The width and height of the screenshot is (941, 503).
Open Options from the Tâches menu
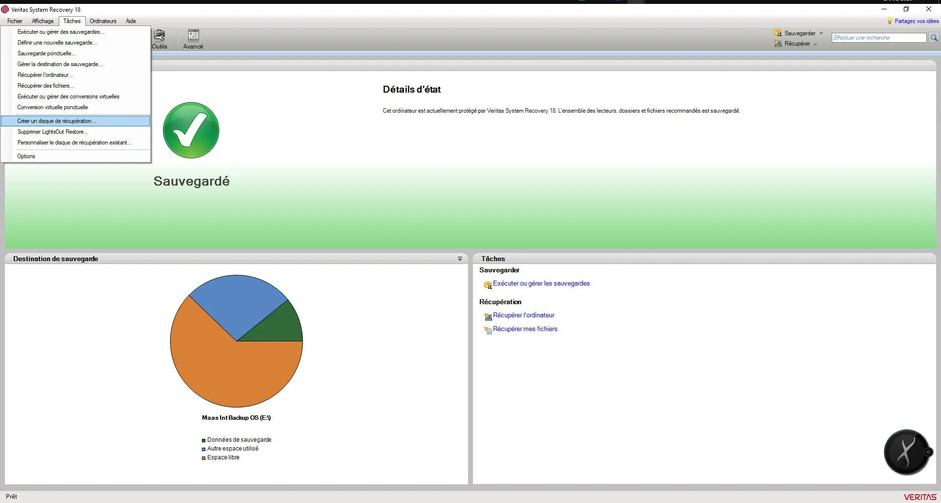point(75,156)
